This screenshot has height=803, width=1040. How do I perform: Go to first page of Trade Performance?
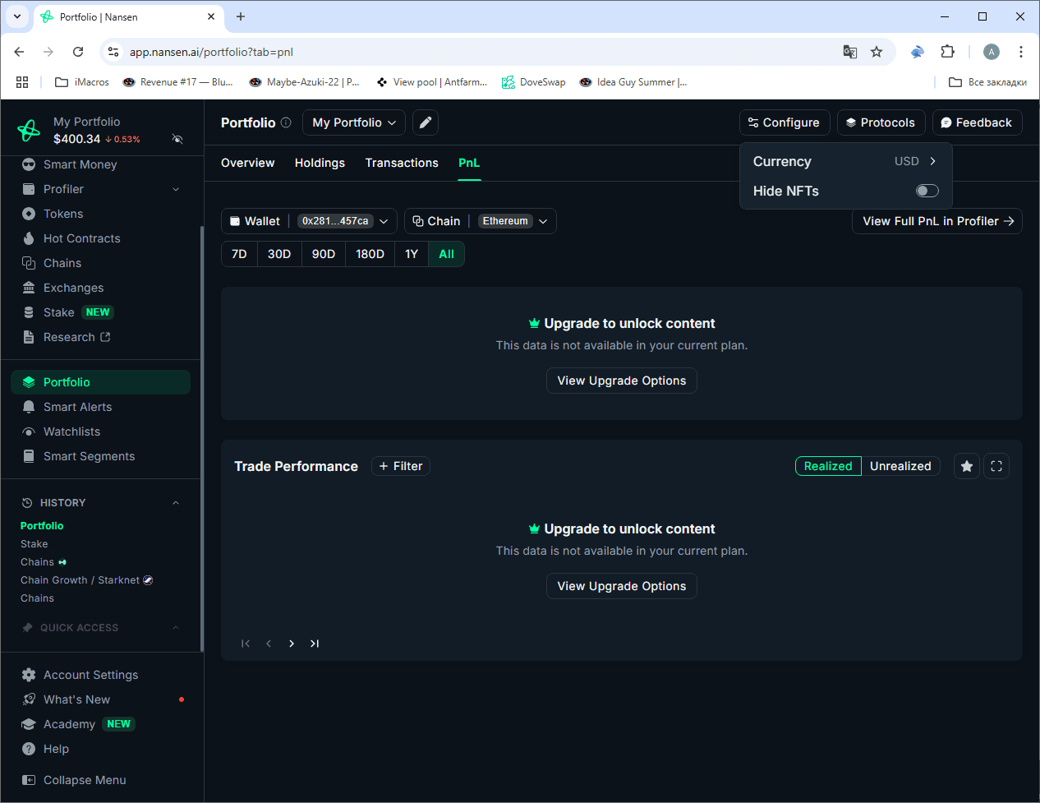point(246,644)
